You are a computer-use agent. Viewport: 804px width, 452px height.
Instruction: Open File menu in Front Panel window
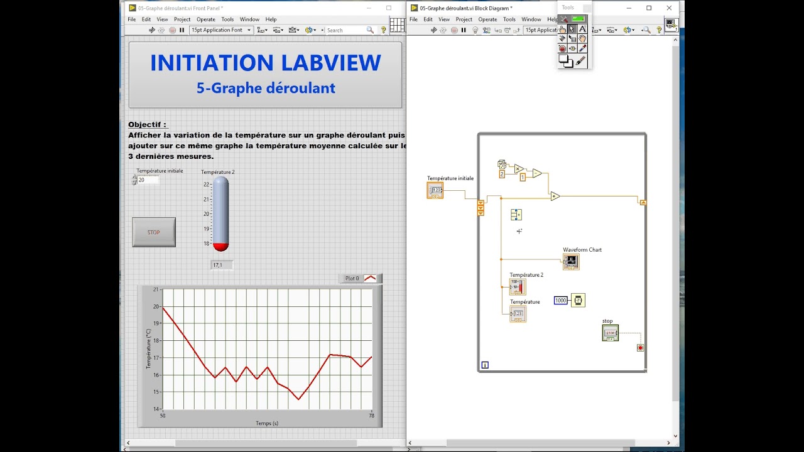(132, 19)
